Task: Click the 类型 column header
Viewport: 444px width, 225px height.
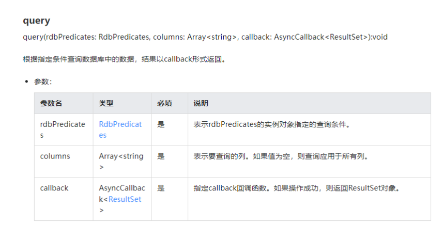Action: click(x=106, y=103)
